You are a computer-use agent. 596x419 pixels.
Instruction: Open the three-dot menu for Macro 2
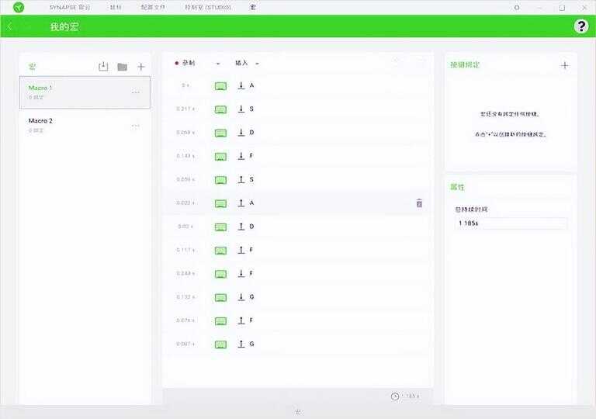click(136, 126)
